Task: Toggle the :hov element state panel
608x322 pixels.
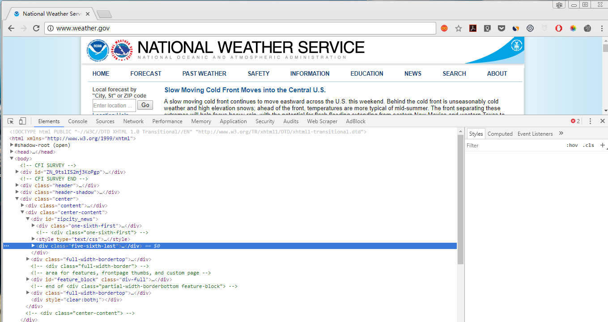Action: (572, 145)
